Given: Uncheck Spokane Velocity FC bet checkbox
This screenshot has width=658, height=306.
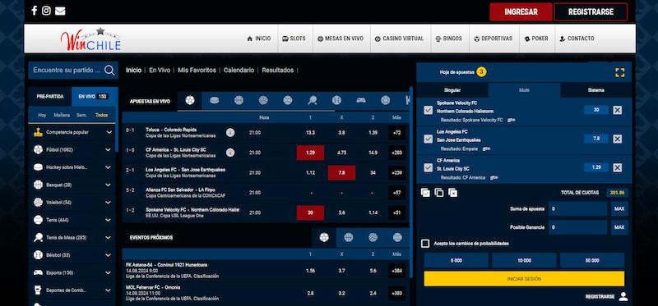Looking at the screenshot, I should coord(428,110).
